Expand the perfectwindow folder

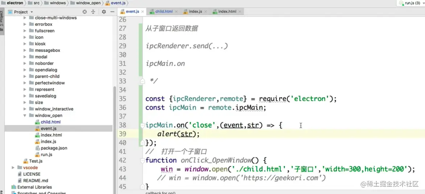click(x=25, y=83)
